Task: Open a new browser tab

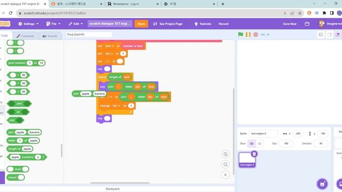Action: (x=223, y=4)
